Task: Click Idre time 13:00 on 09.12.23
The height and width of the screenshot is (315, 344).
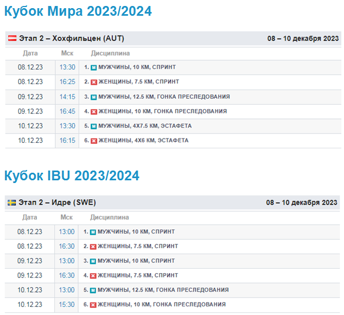Action: pos(67,261)
